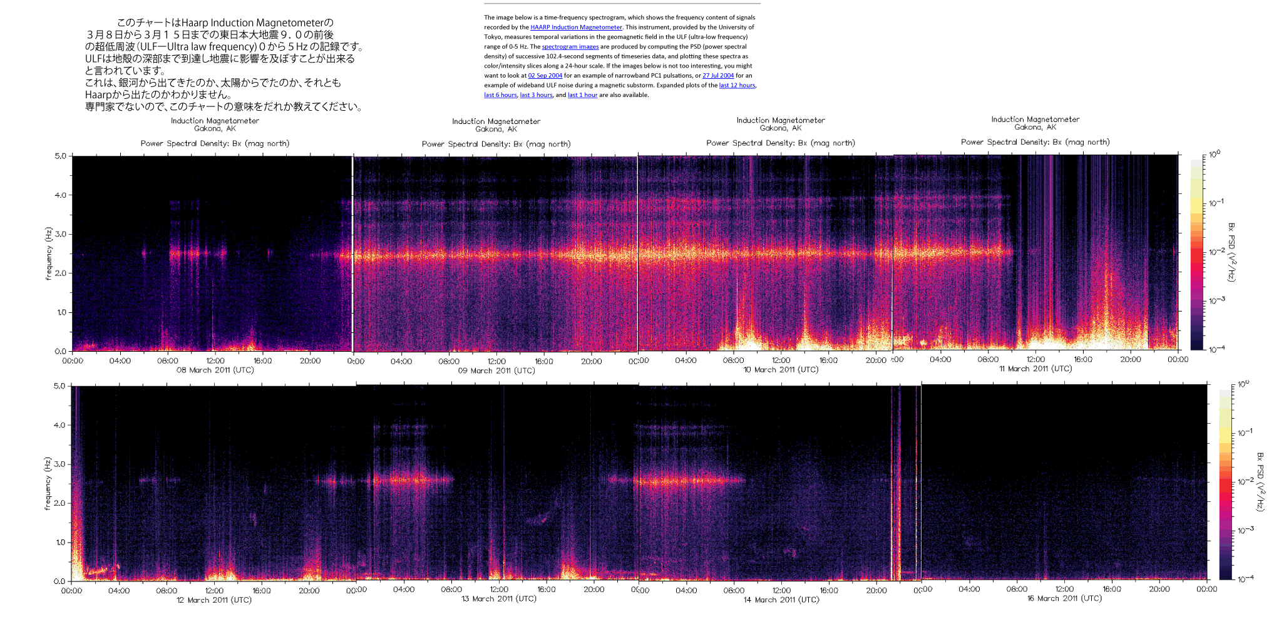Open the last 1 hour plot link

click(x=582, y=95)
